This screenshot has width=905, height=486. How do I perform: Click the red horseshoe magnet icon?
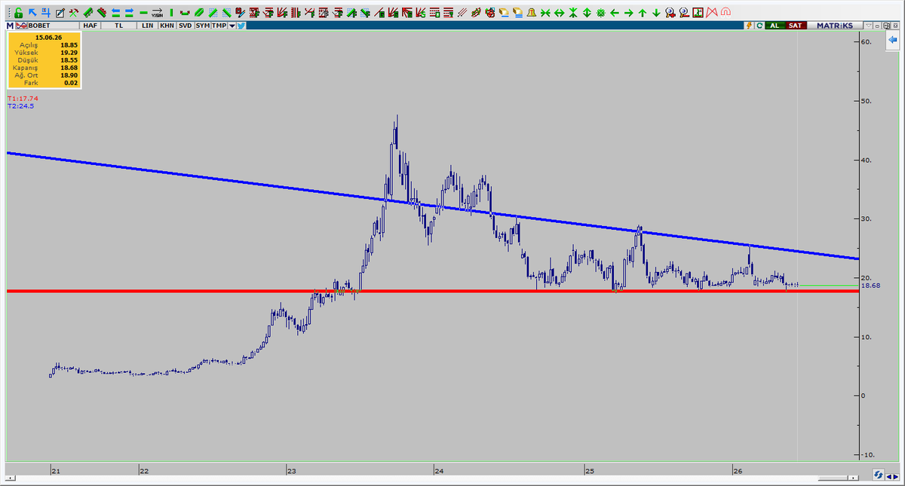(725, 13)
